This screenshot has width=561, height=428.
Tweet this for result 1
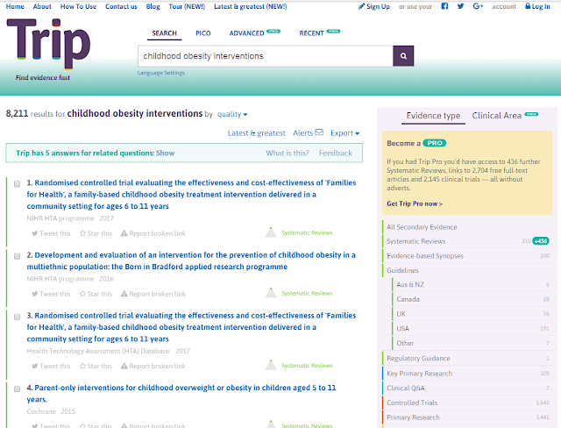[51, 233]
